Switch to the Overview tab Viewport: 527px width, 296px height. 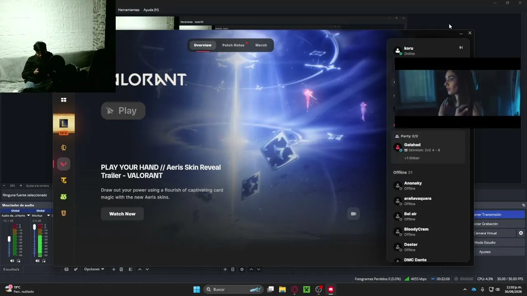coord(203,45)
